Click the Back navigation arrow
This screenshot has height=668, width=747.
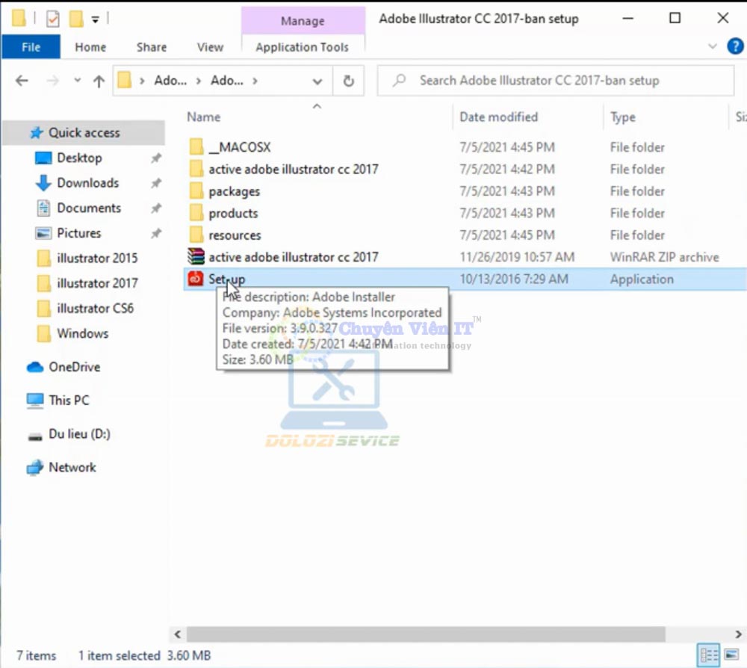click(22, 81)
